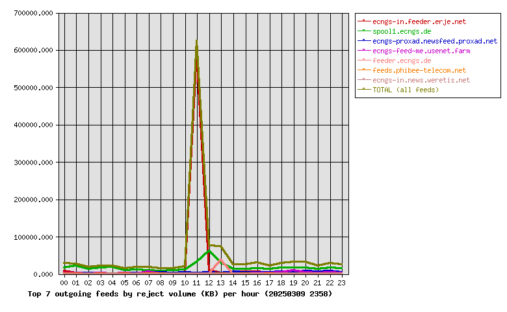Click the chart title about reject volume
This screenshot has width=507, height=312.
tap(180, 294)
